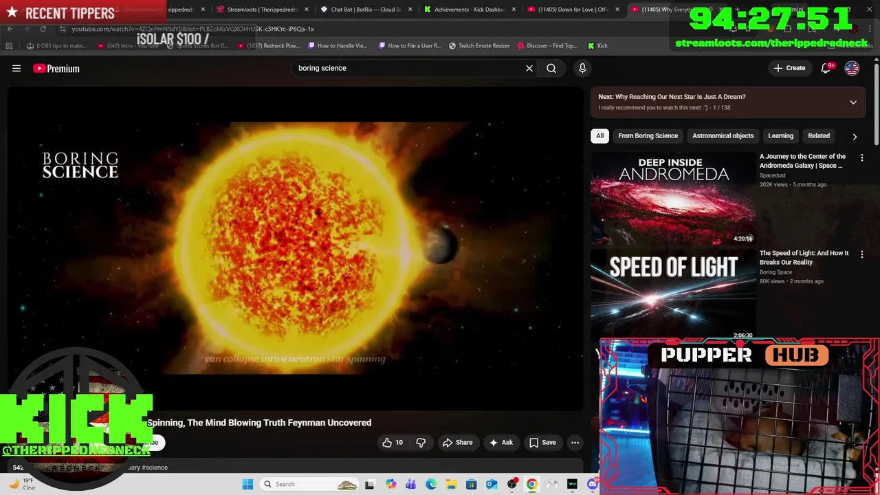This screenshot has height=495, width=880.
Task: Open the 'How to File a User R...' bookmark
Action: [410, 45]
